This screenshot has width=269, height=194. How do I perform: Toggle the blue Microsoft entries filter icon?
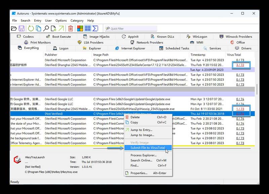(88, 28)
